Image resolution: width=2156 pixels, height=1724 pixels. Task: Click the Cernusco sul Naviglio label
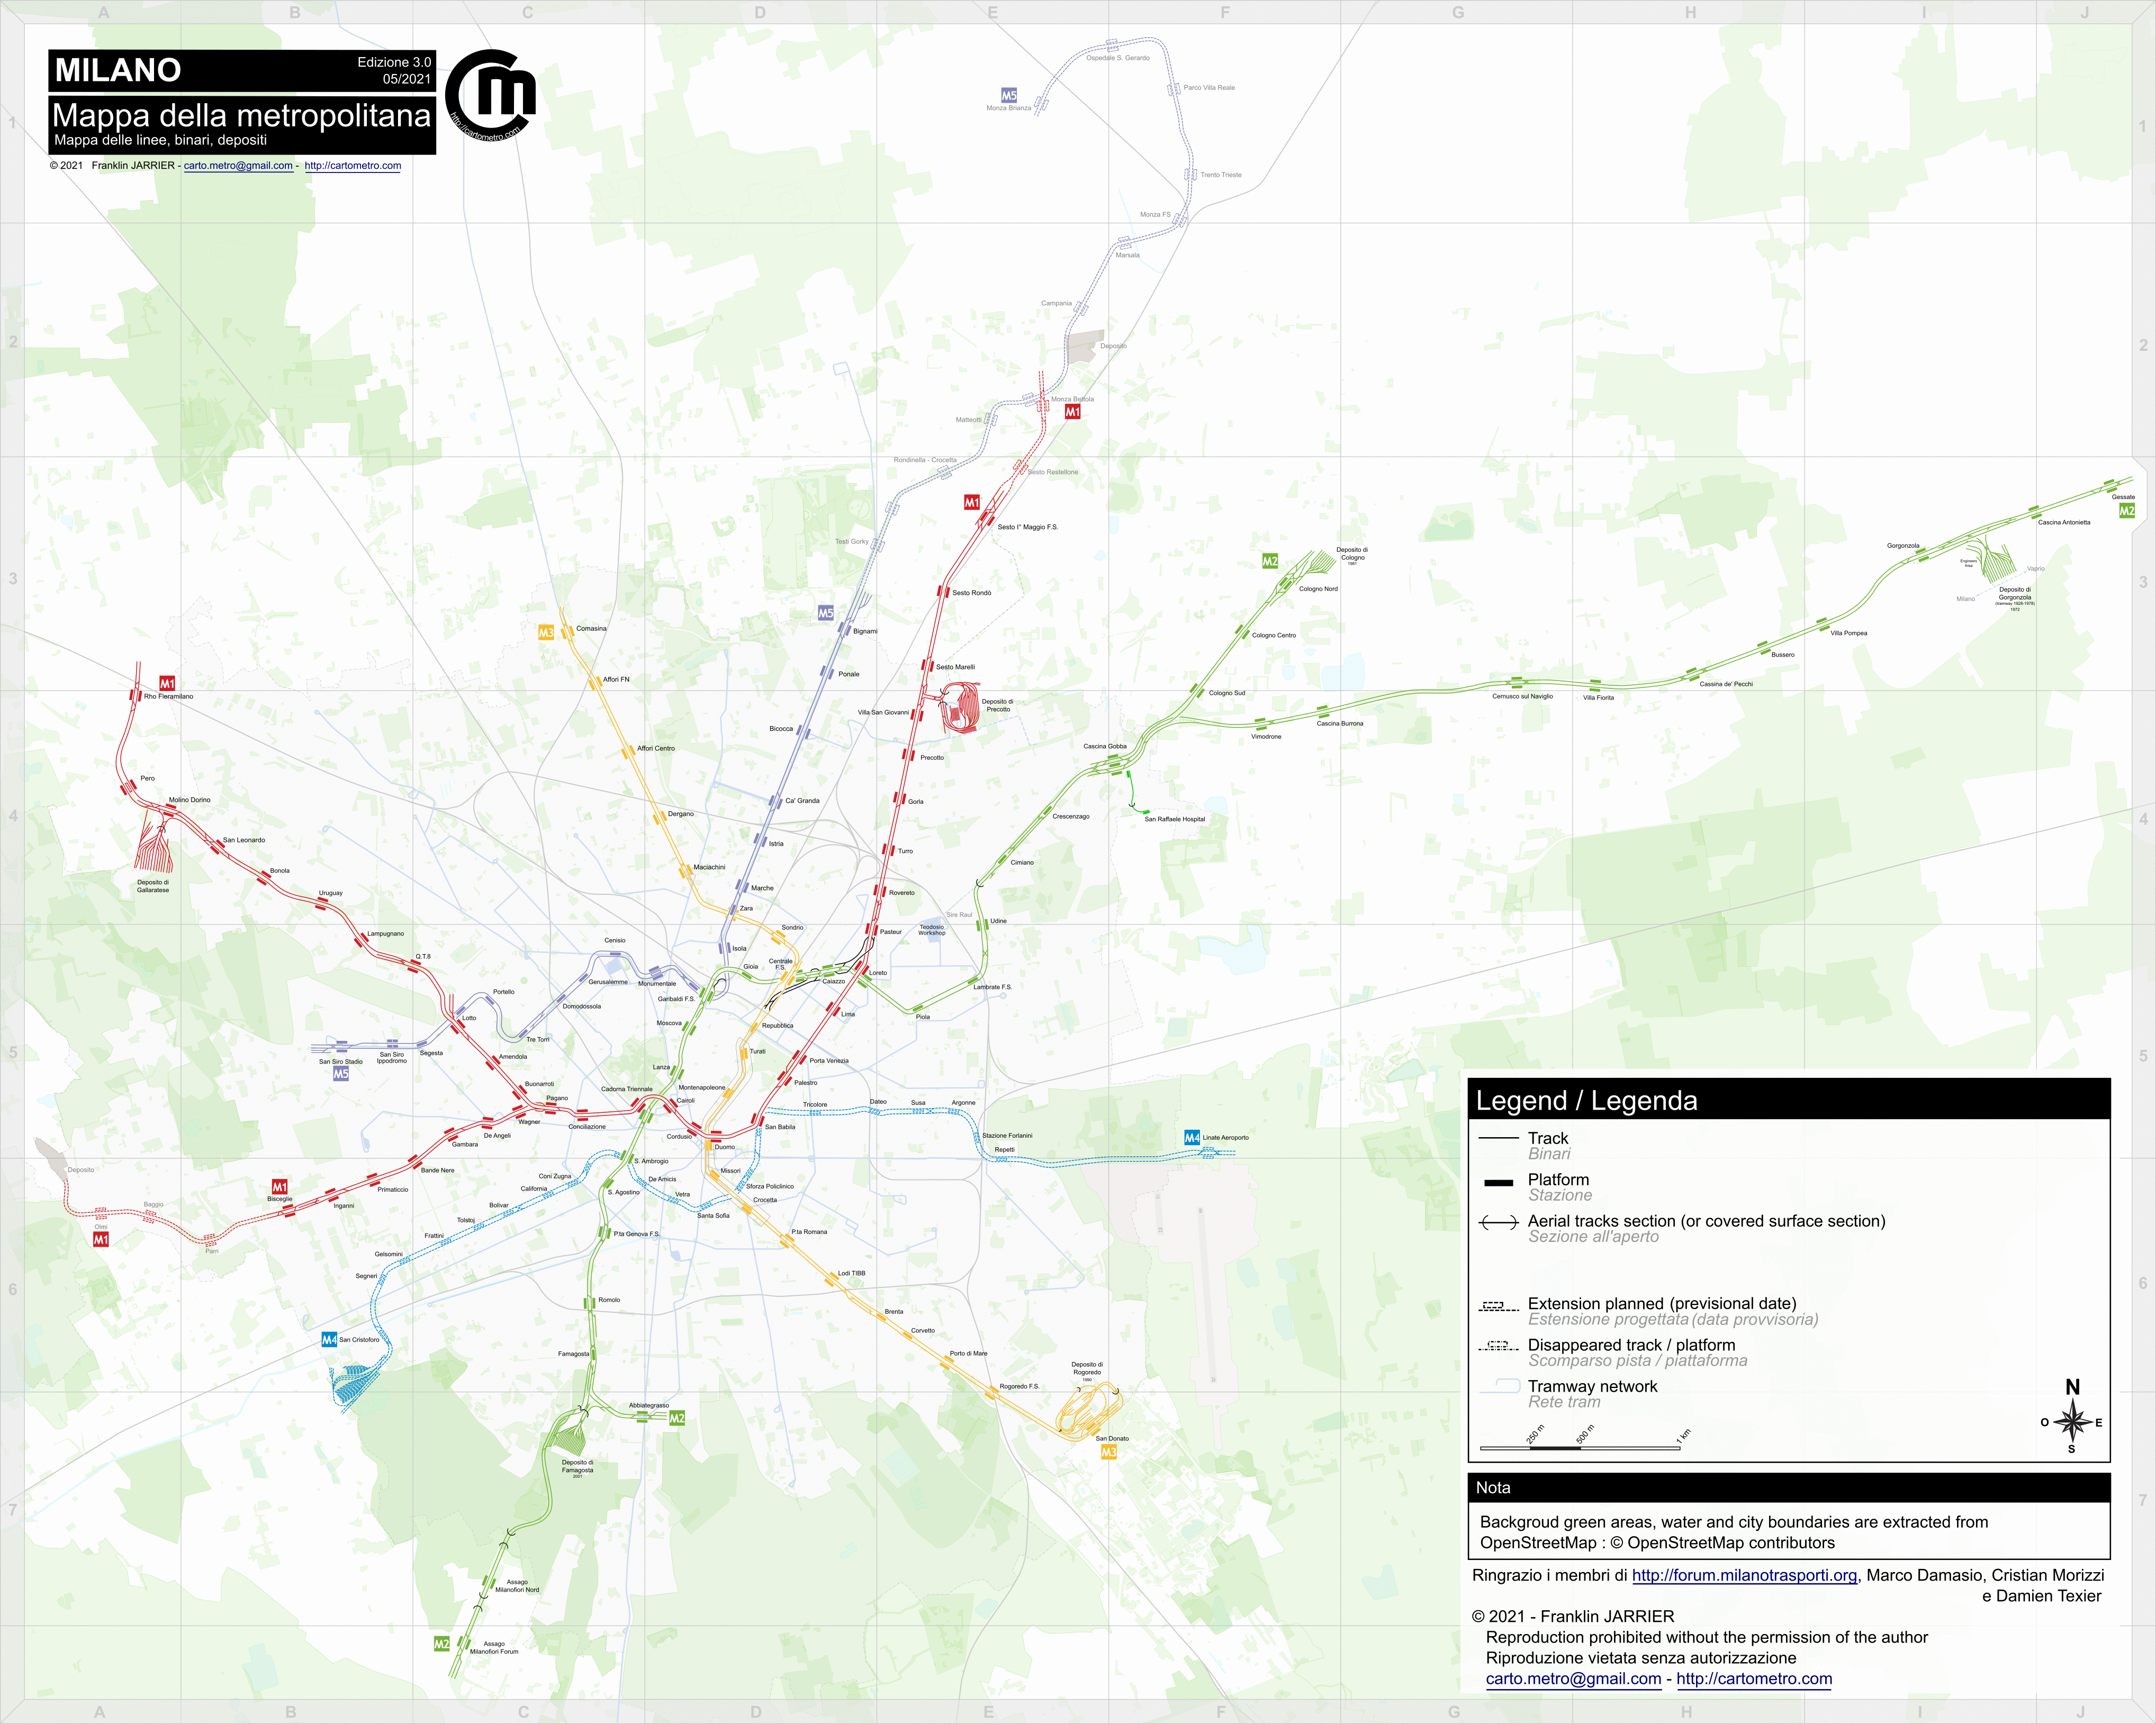pos(1523,696)
